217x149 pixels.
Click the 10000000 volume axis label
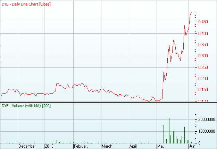click(x=207, y=131)
